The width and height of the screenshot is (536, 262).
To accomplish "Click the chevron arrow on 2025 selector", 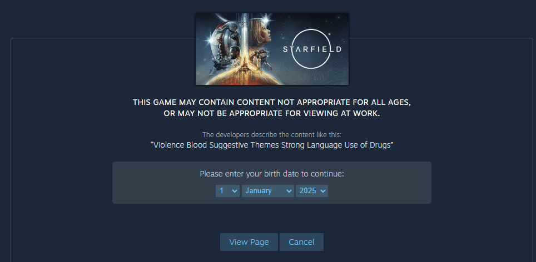I will tap(322, 191).
